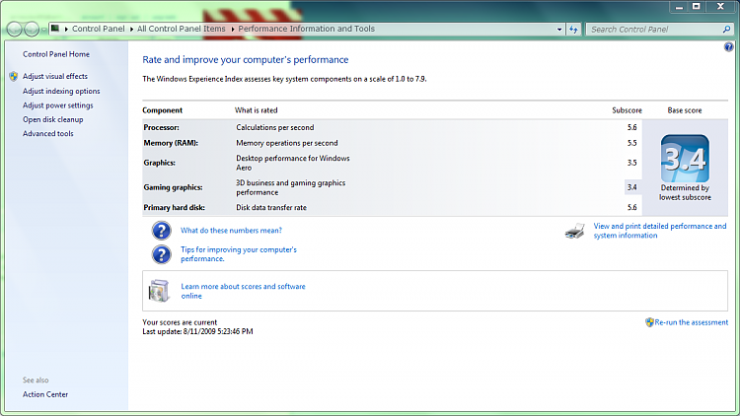
Task: Minimize the Control Panel window
Action: click(x=679, y=7)
